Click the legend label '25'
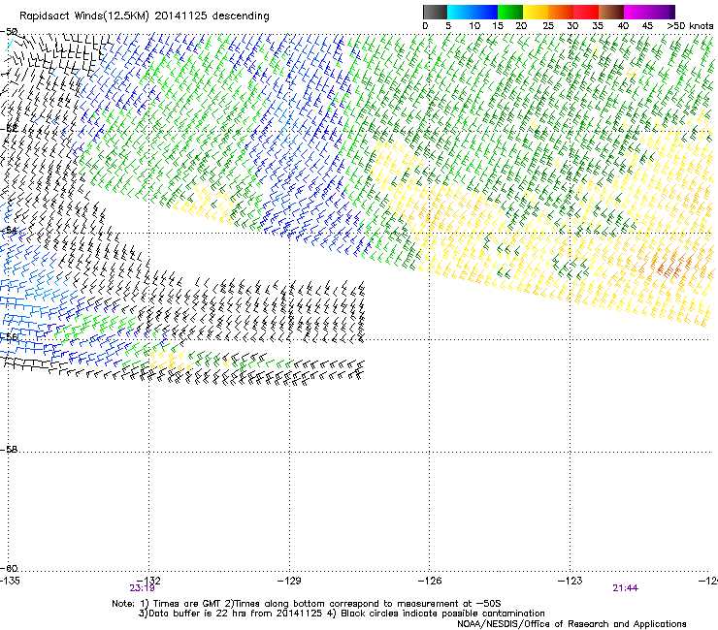The image size is (718, 630). [548, 26]
